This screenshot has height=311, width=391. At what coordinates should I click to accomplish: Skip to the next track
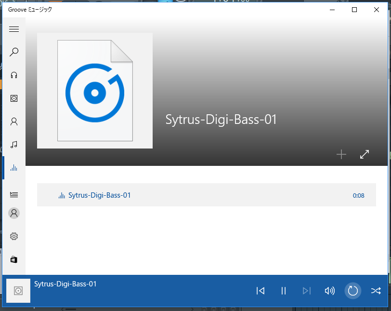(x=306, y=291)
